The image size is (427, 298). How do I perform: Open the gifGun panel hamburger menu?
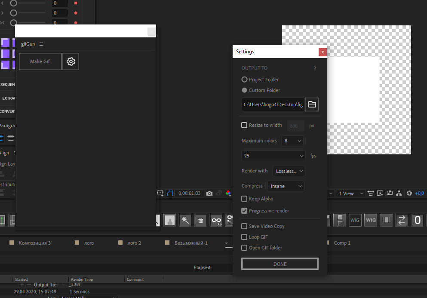[x=41, y=44]
